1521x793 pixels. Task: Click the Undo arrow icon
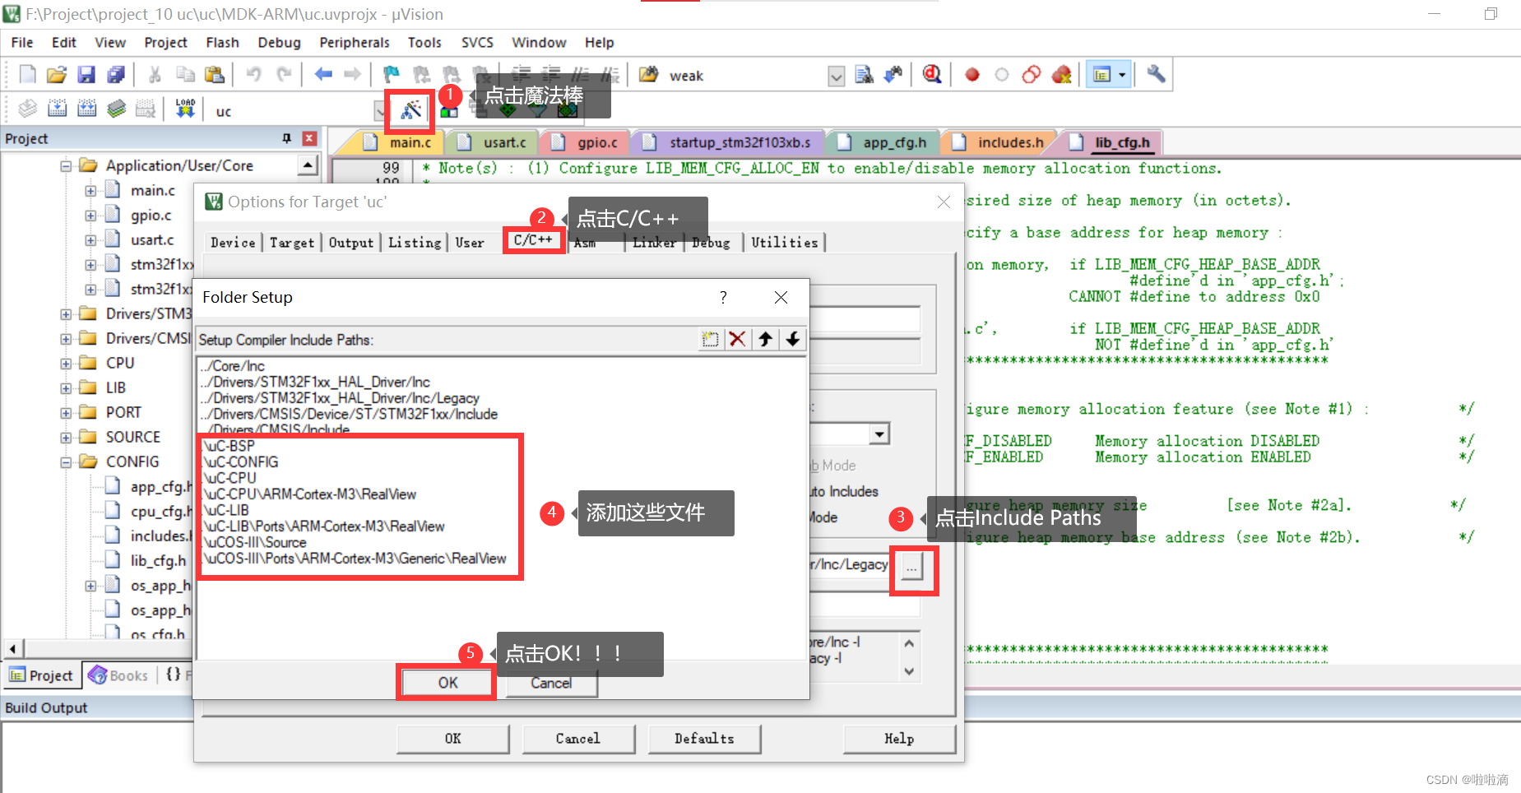point(254,75)
